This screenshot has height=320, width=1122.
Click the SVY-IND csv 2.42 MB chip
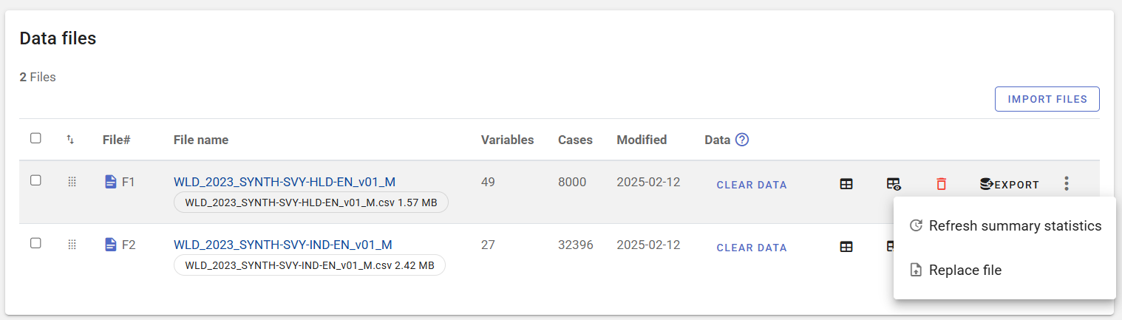tap(309, 265)
